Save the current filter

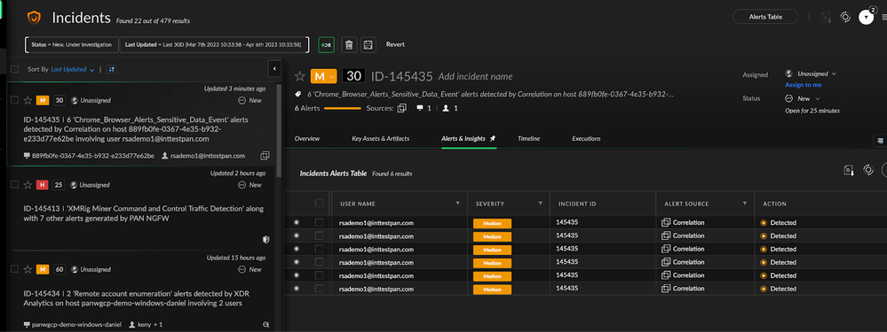tap(368, 44)
